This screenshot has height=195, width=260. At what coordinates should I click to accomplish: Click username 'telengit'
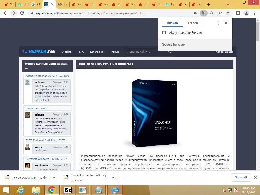[39, 115]
